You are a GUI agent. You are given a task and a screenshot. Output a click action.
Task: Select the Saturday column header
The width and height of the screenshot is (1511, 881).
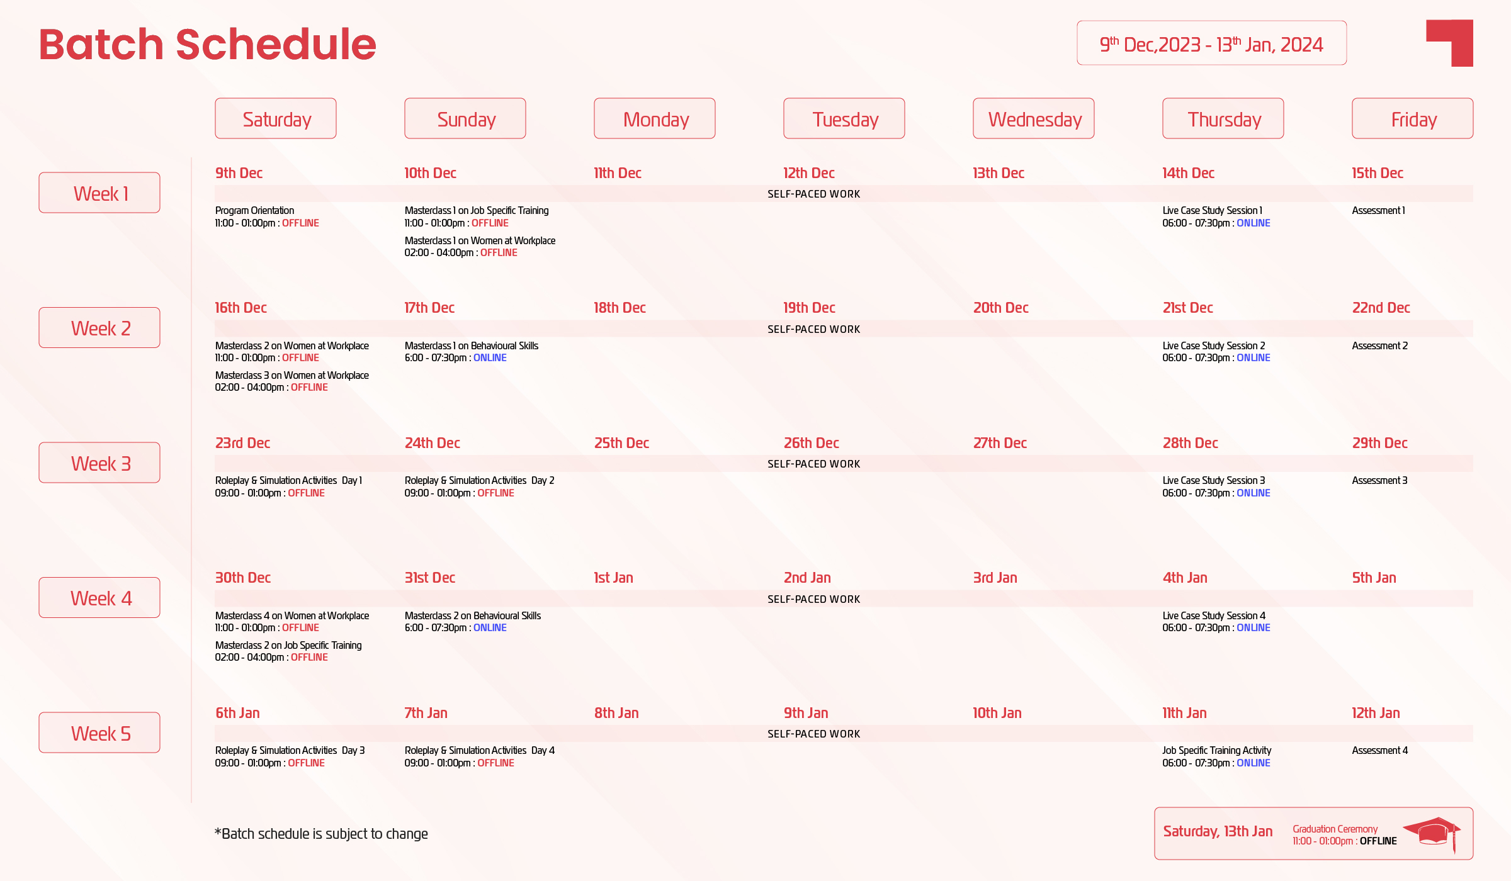pos(276,119)
